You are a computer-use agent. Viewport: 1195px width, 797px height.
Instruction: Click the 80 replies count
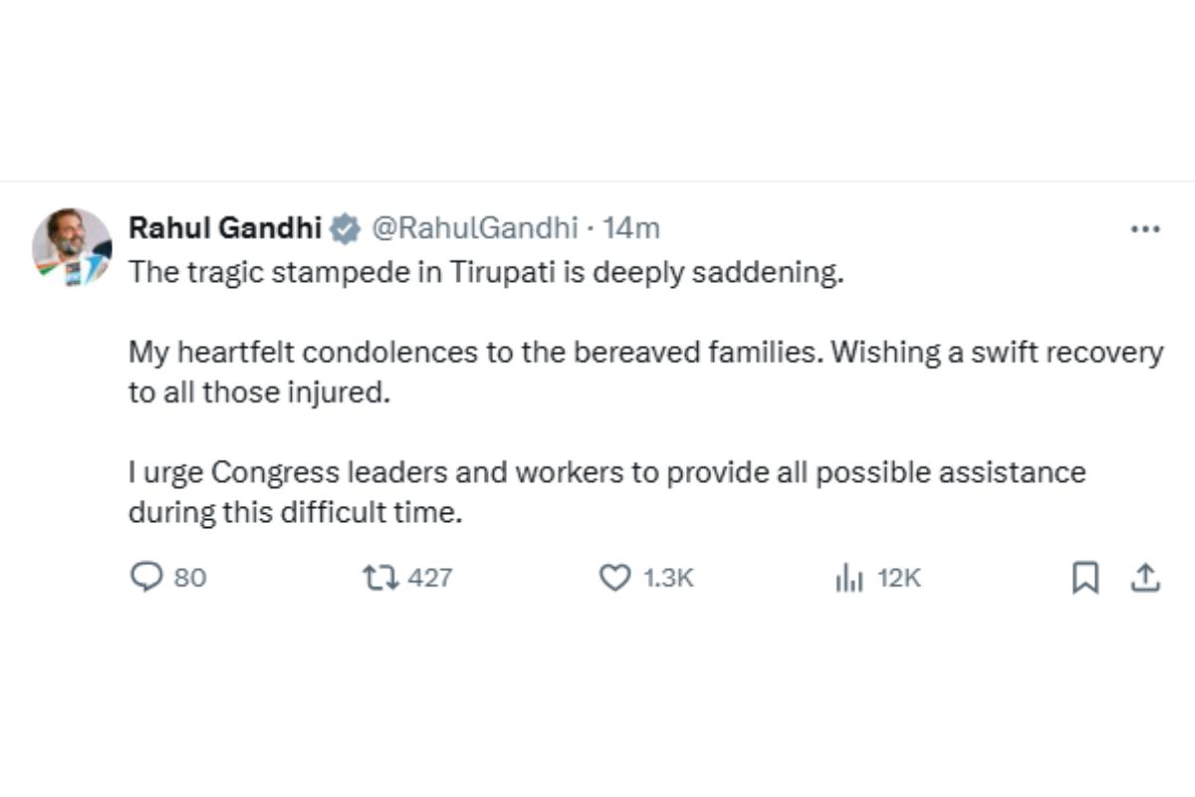point(190,578)
